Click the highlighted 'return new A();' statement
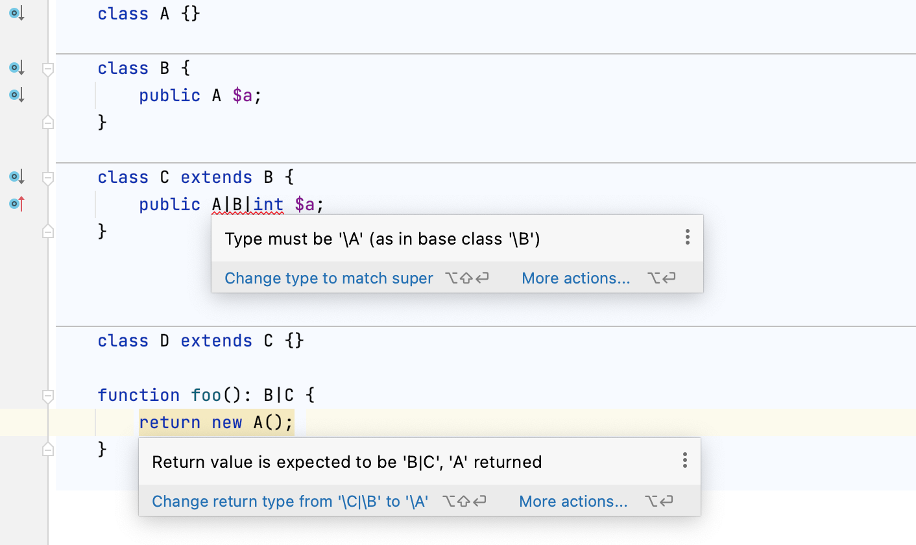 coord(215,422)
